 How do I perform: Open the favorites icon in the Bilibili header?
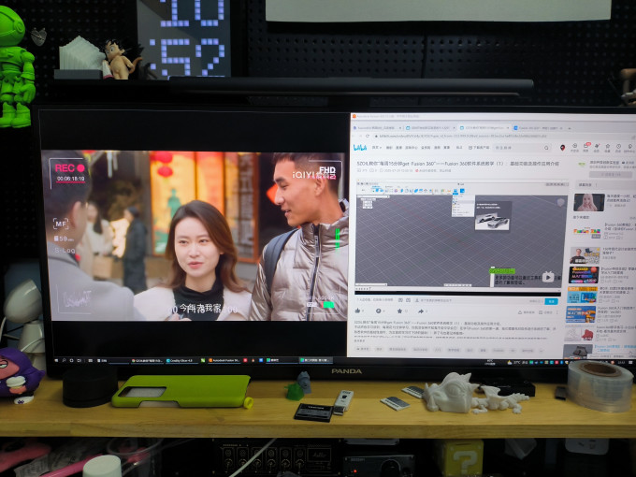coord(607,147)
